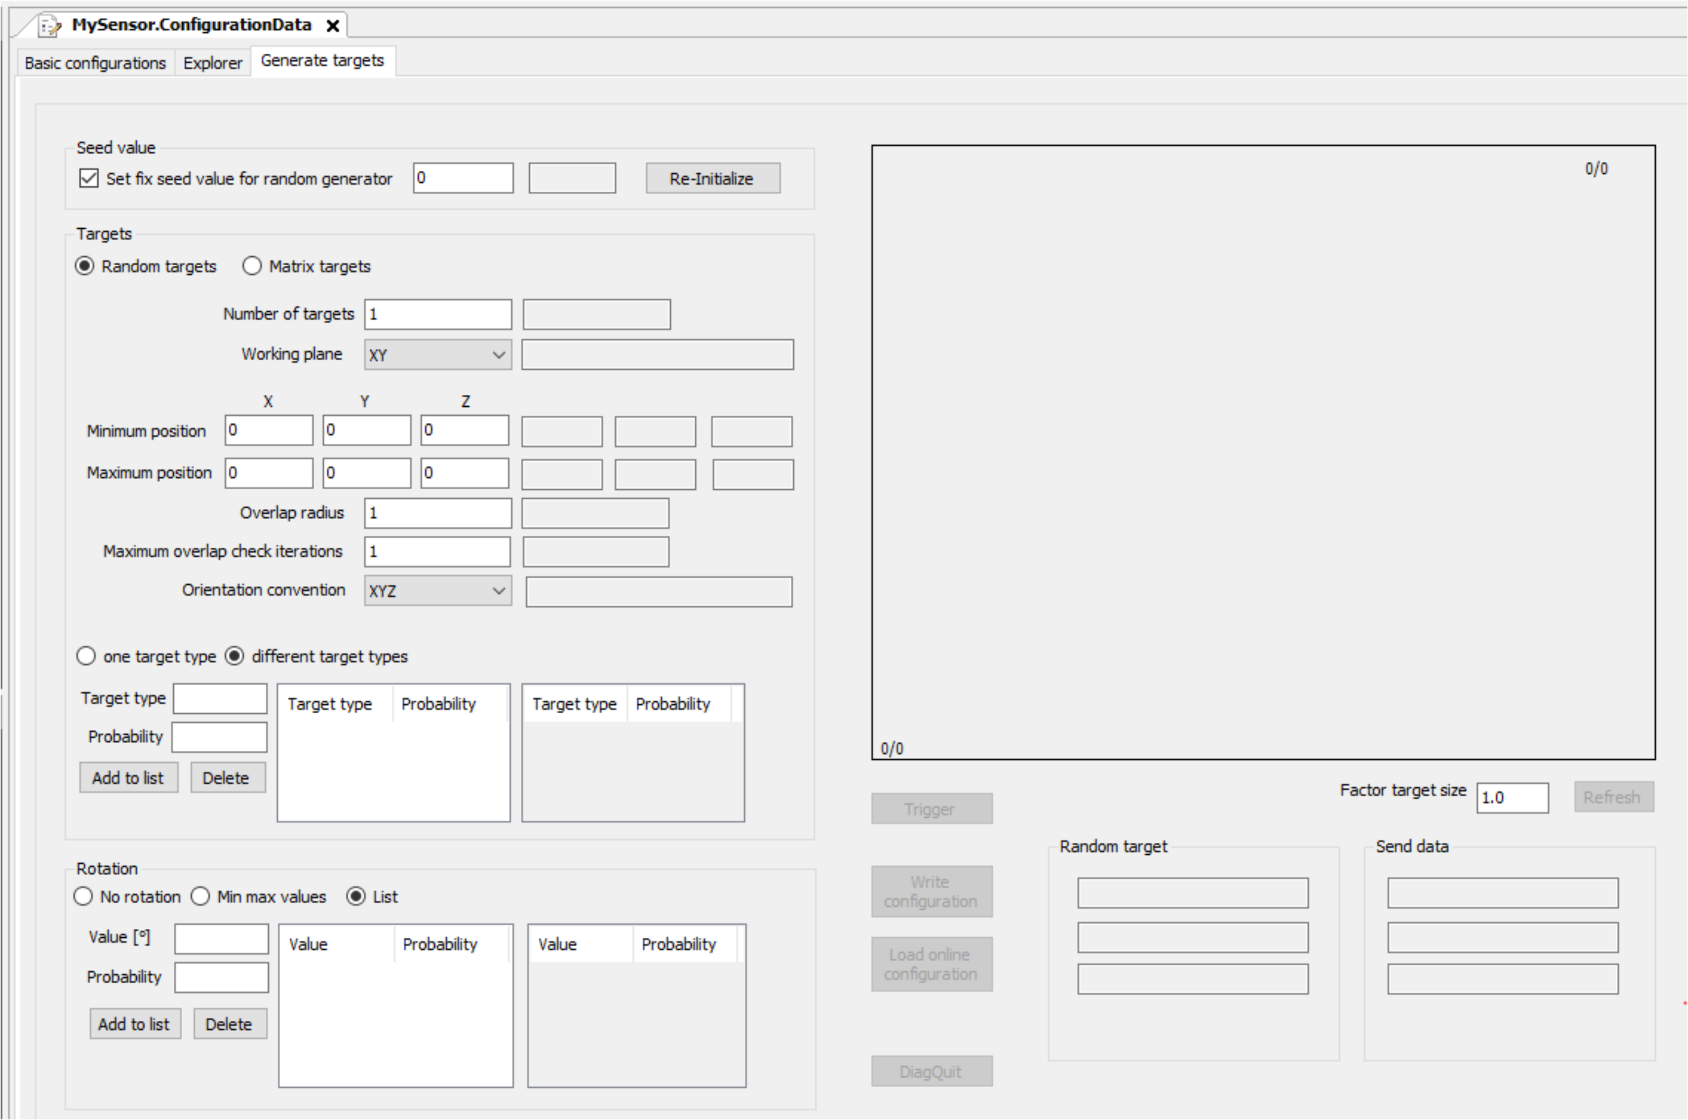1688x1120 pixels.
Task: Expand the Orientation convention dropdown
Action: click(437, 591)
